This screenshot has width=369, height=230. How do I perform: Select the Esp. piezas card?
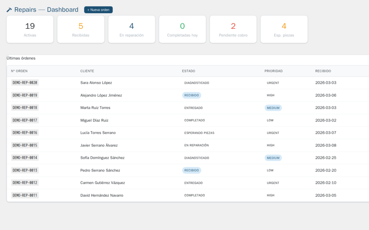(x=284, y=29)
